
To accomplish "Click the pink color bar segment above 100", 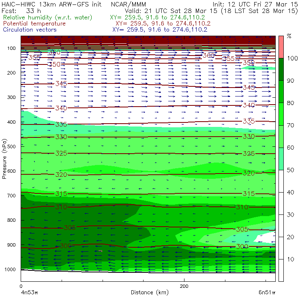I will pyautogui.click(x=281, y=47).
